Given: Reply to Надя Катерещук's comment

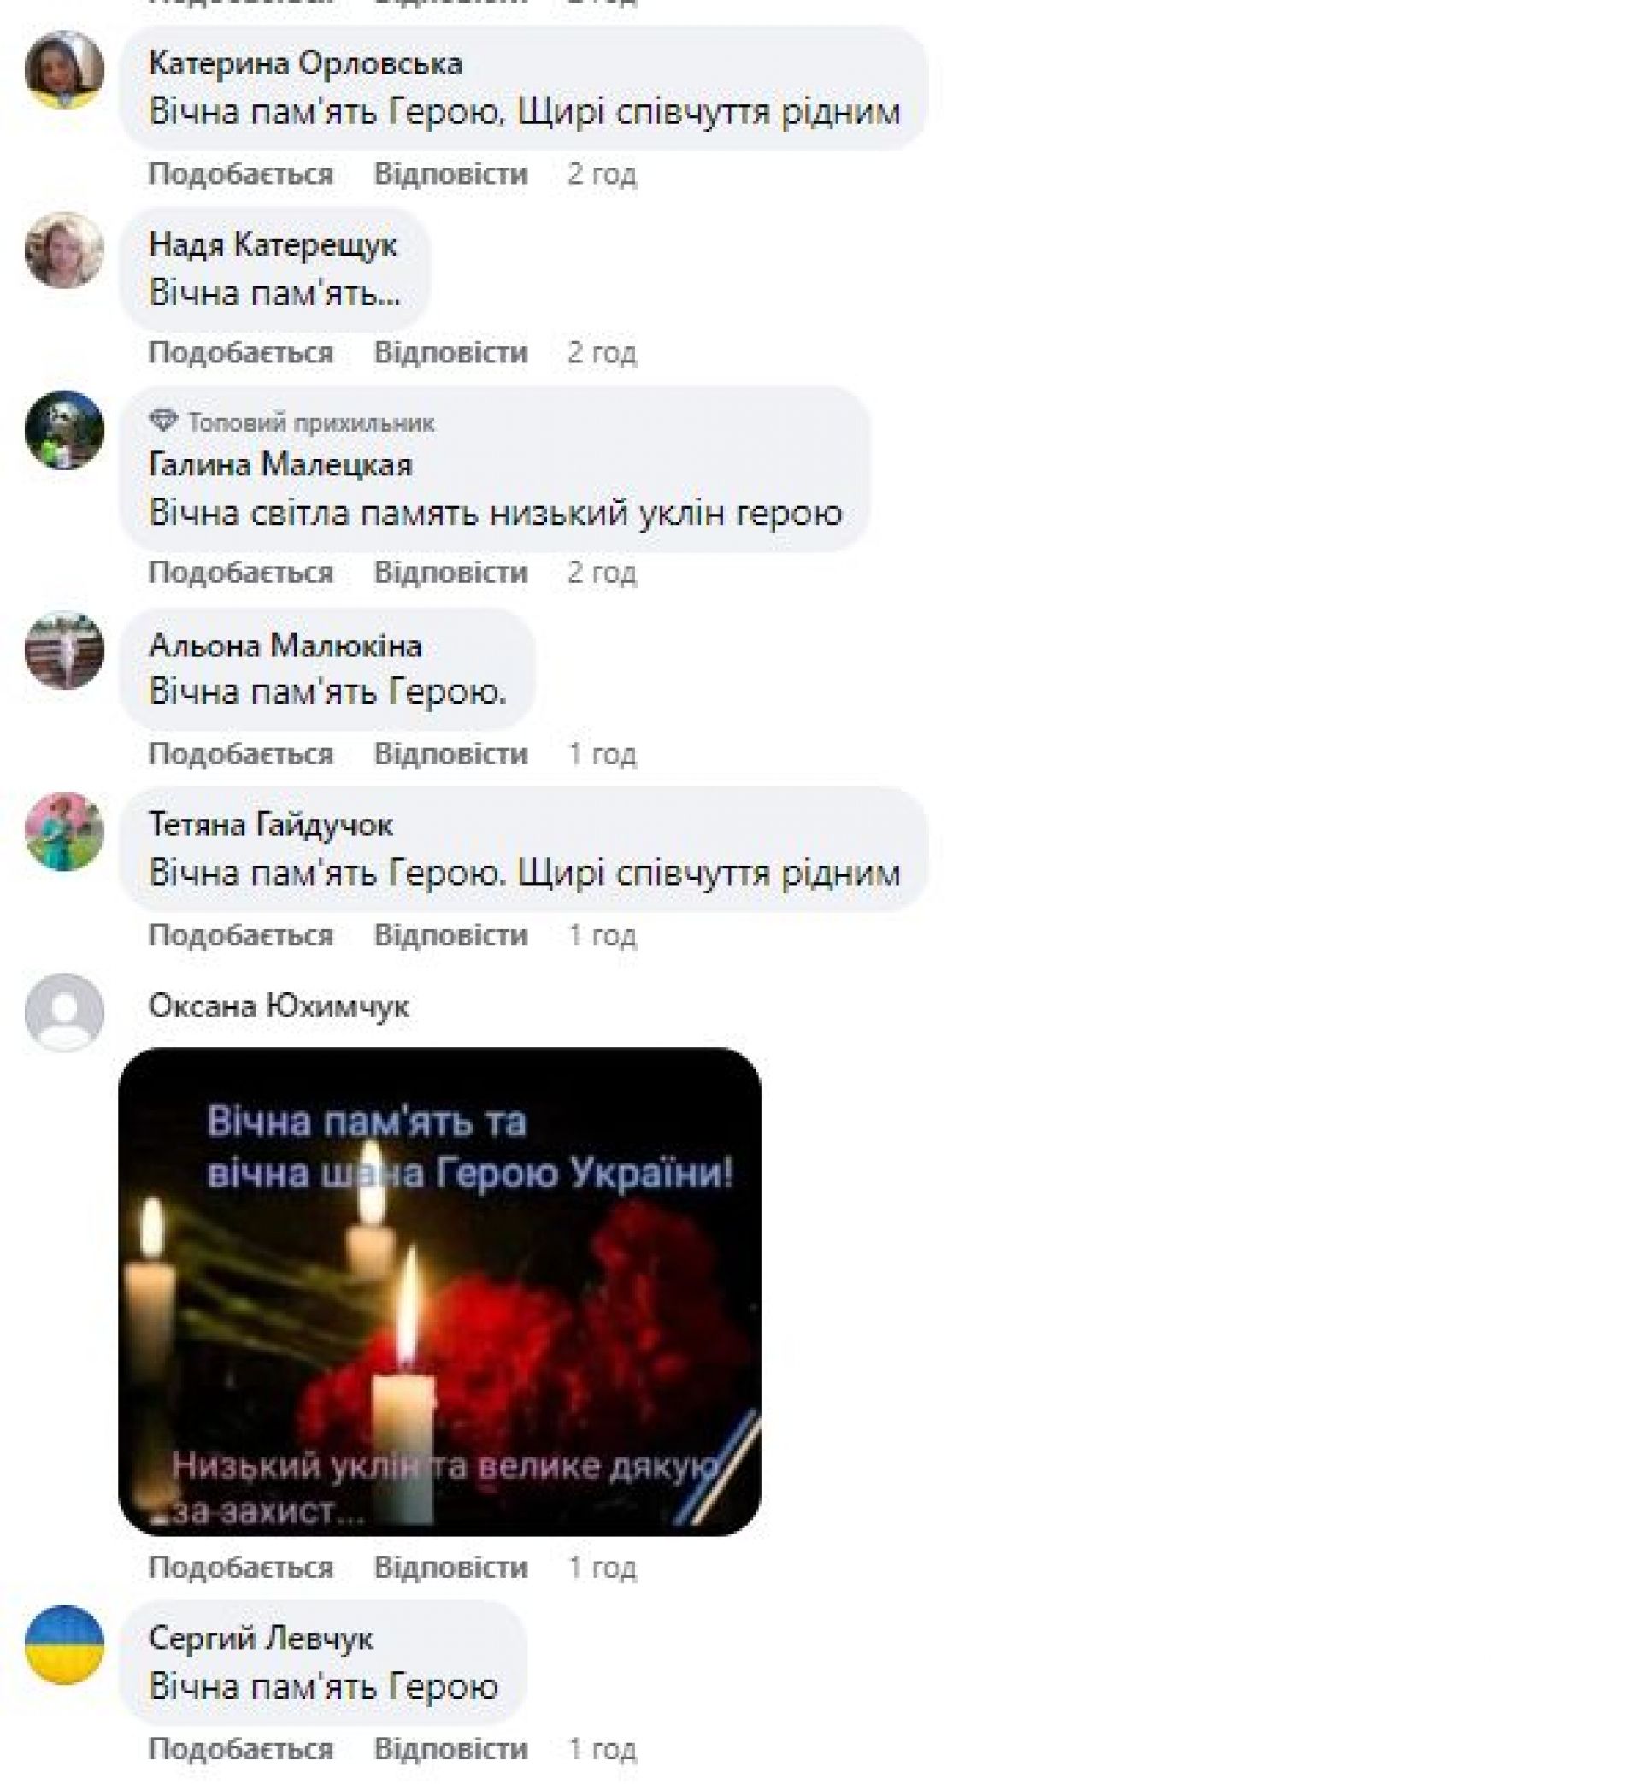Looking at the screenshot, I should 451,352.
